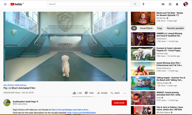Screen dimensions: 192x115
Task: Open Southeastern Guide Dogs channel name
Action: click(24, 102)
